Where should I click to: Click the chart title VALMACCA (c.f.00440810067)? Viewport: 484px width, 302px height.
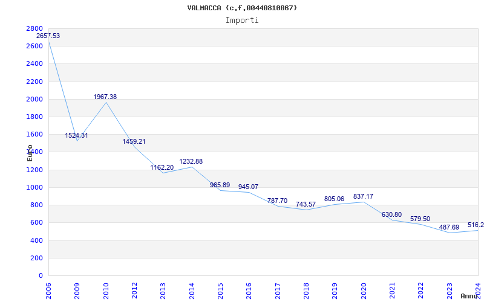coord(242,8)
